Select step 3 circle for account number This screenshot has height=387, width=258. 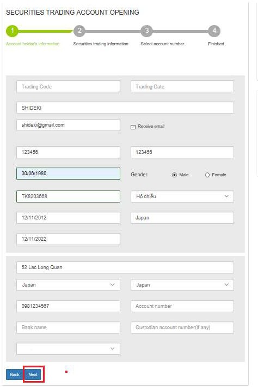(147, 31)
